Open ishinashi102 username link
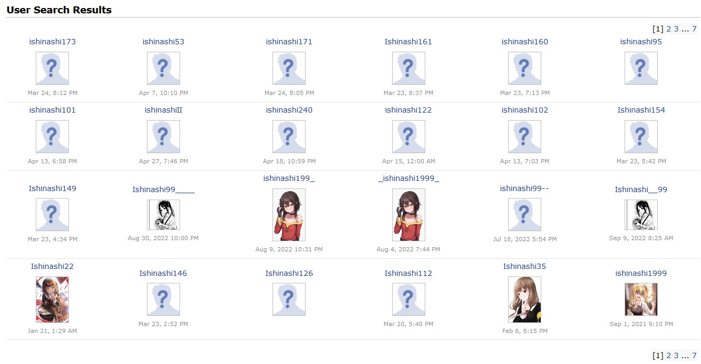This screenshot has height=364, width=701. coord(525,110)
